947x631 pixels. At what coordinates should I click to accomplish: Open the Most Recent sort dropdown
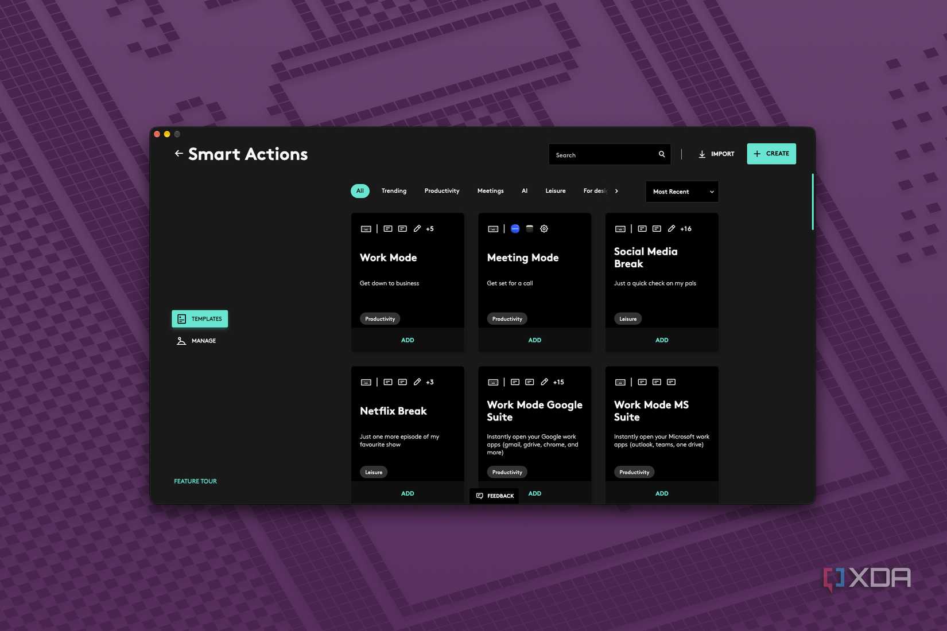click(x=682, y=192)
